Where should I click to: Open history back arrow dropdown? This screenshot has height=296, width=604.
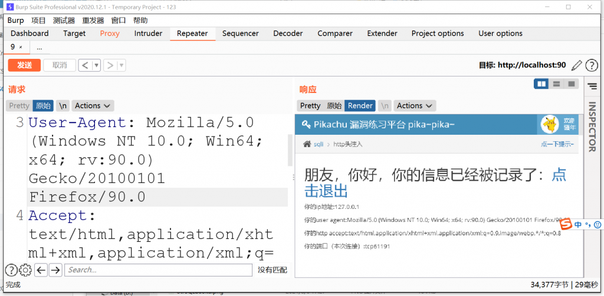point(96,65)
